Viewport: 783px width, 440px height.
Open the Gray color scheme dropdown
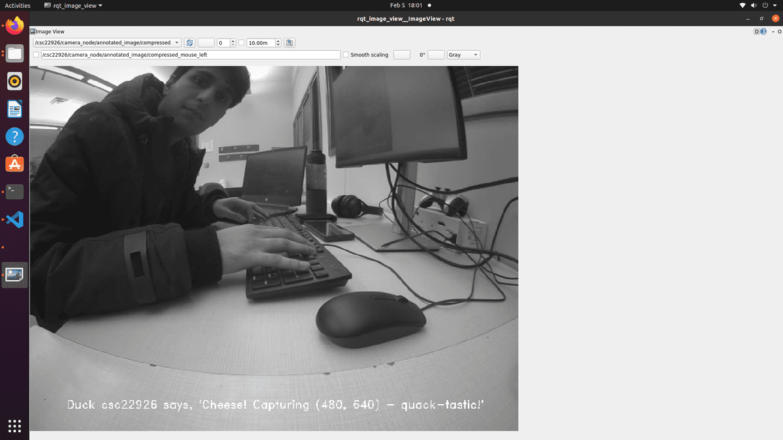click(x=463, y=55)
